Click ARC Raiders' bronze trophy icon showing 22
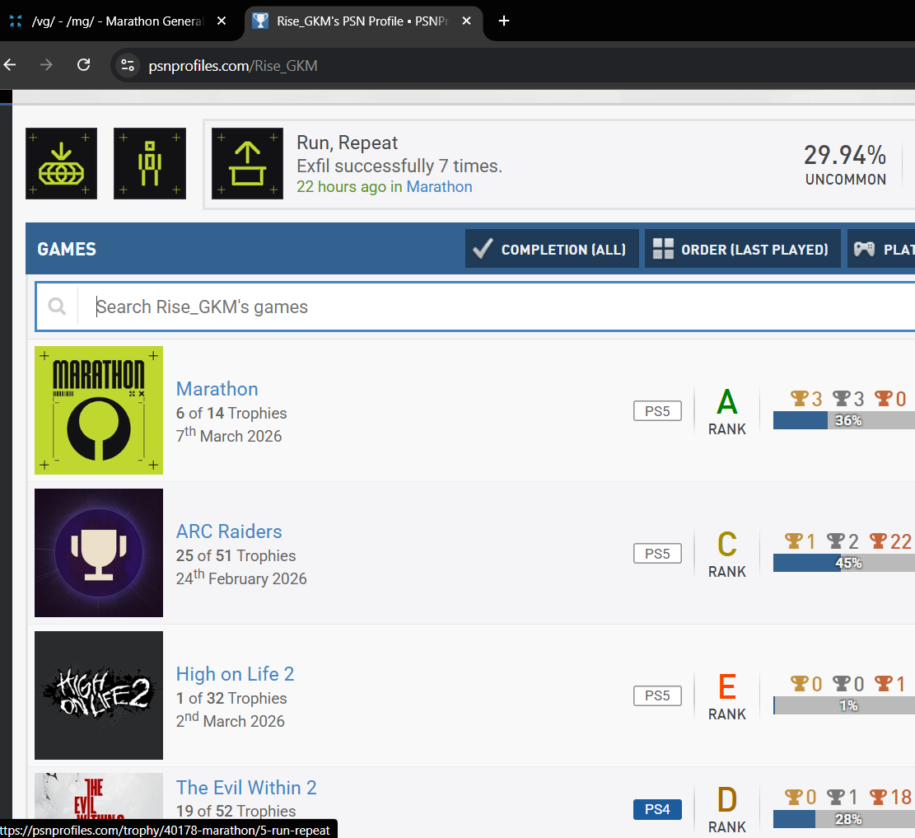The image size is (915, 838). [x=878, y=541]
